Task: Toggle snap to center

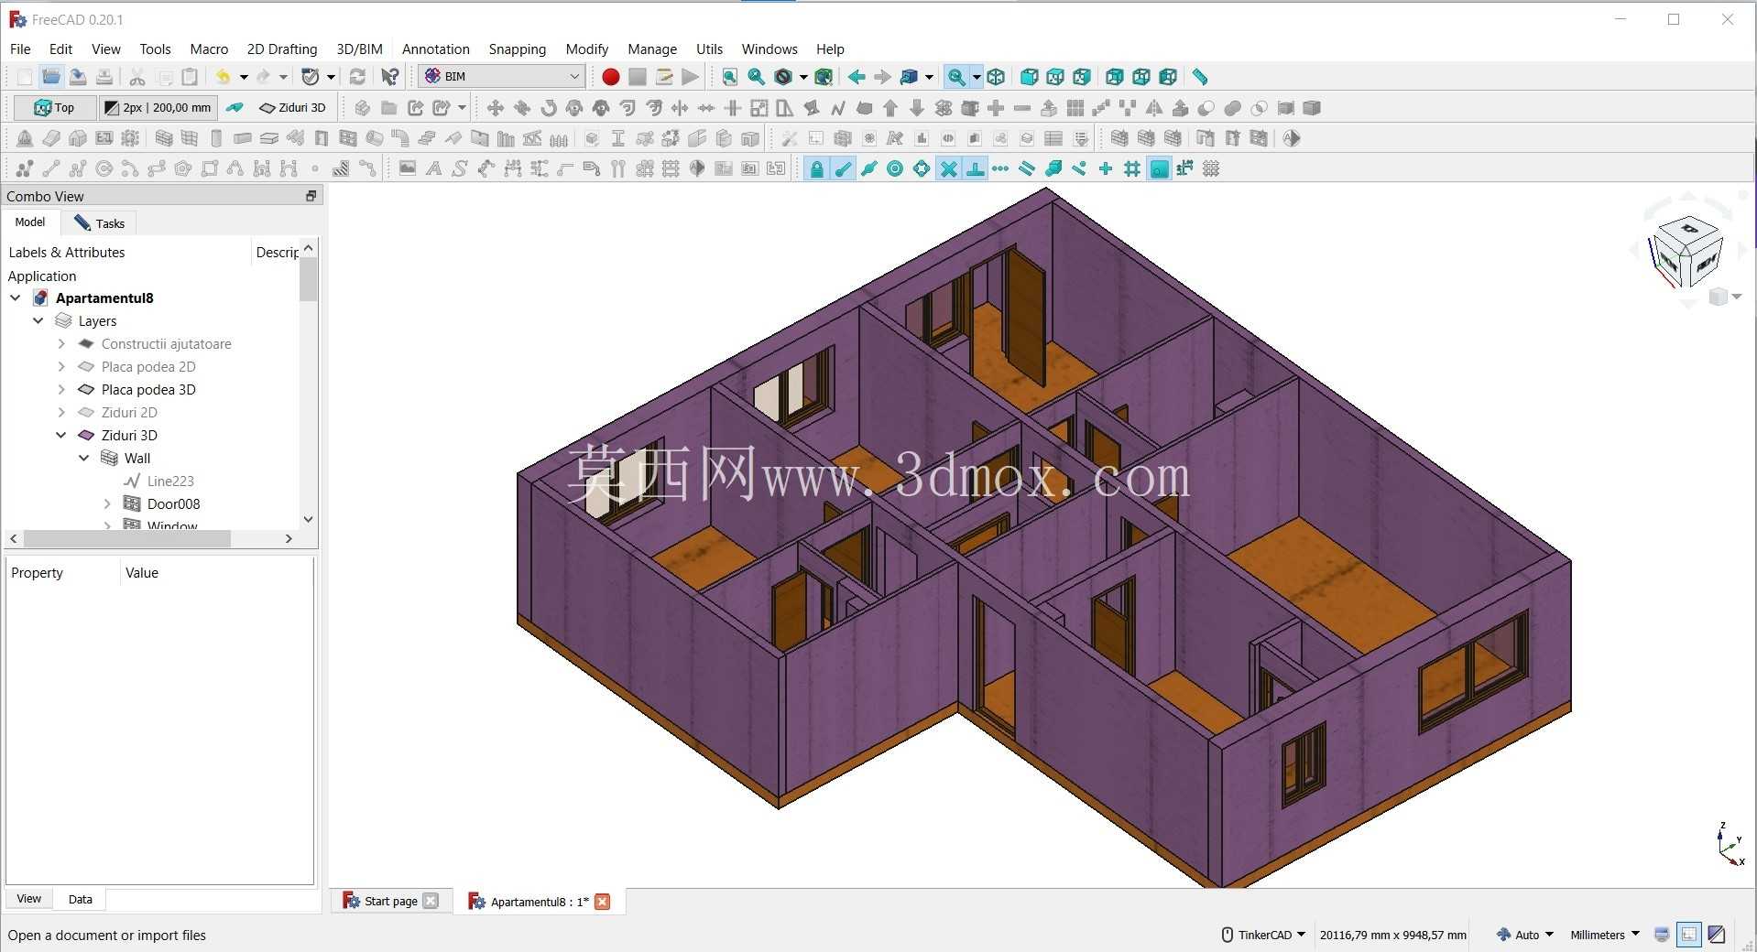Action: click(x=895, y=168)
